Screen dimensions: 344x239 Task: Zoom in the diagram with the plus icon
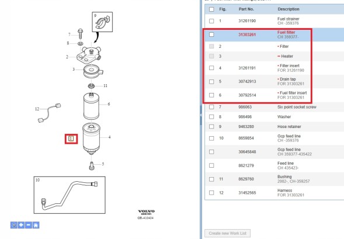tap(21, 225)
